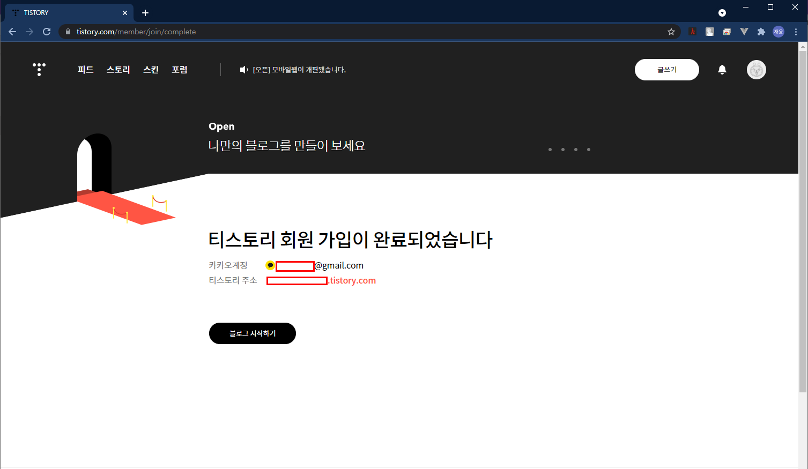Close the TISTORY tab

point(125,13)
